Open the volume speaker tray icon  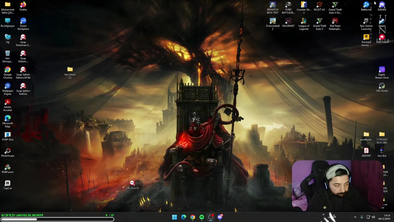tap(373, 217)
